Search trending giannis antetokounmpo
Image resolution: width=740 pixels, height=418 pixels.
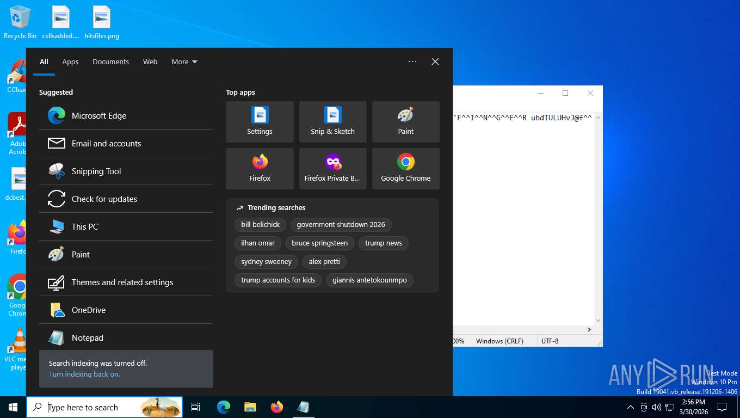tap(369, 280)
